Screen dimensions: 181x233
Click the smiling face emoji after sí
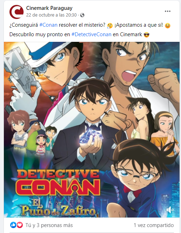point(168,26)
